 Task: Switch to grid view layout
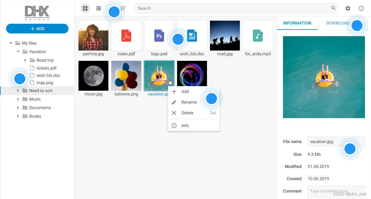(85, 8)
